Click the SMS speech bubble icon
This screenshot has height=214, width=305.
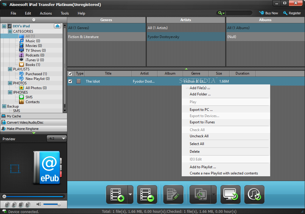pos(21,97)
